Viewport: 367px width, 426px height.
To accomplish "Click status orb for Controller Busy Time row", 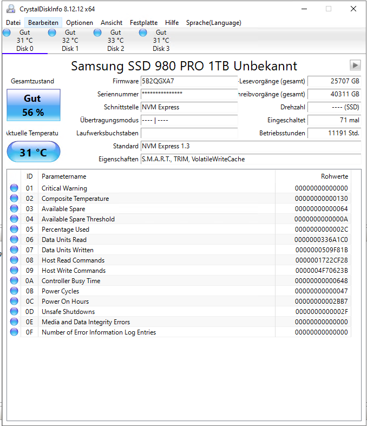I will pyautogui.click(x=14, y=280).
